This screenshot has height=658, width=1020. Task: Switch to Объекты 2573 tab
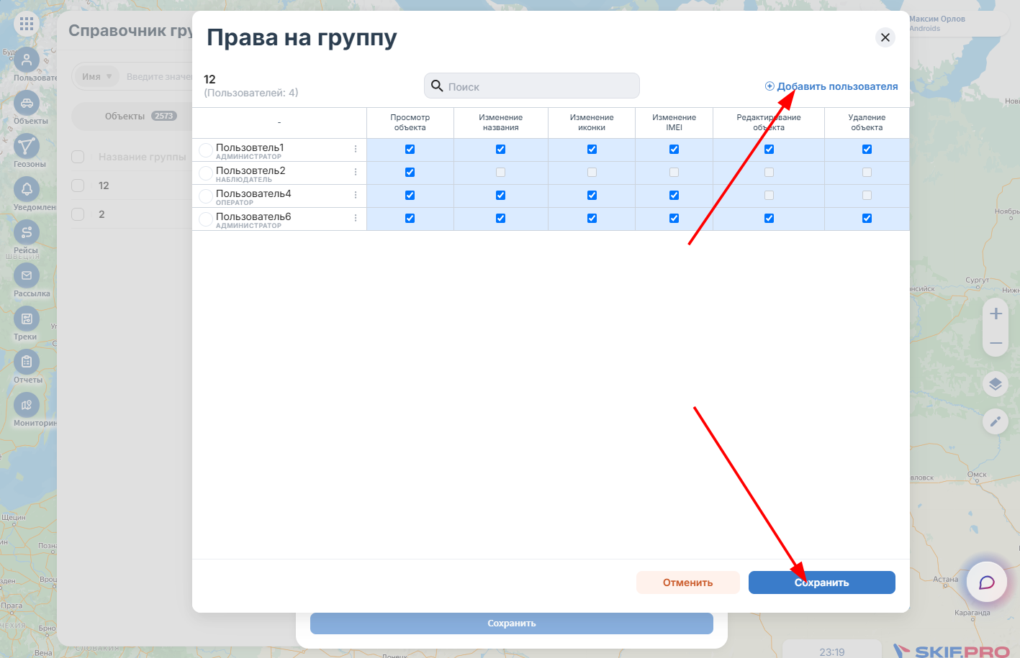click(140, 116)
